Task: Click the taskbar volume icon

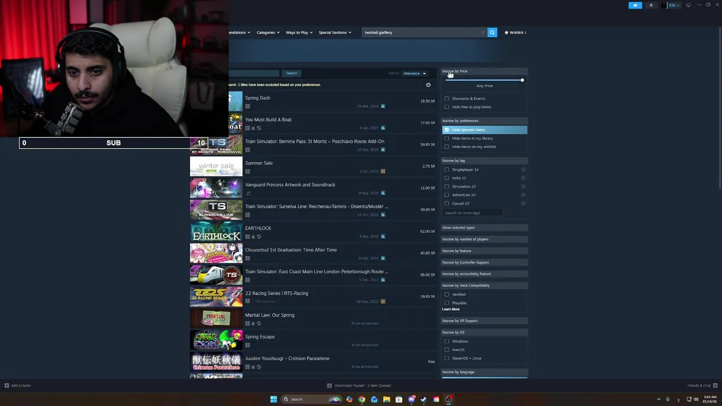Action: 696,399
